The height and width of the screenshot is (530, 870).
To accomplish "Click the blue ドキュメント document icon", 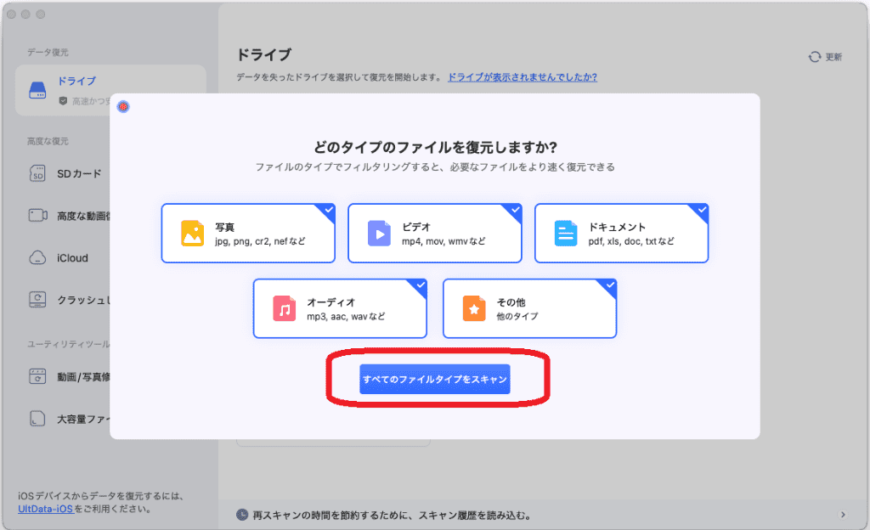I will [x=565, y=234].
